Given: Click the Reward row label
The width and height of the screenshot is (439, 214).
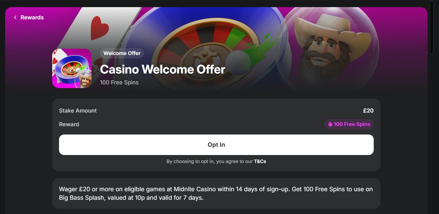Looking at the screenshot, I should tap(69, 124).
